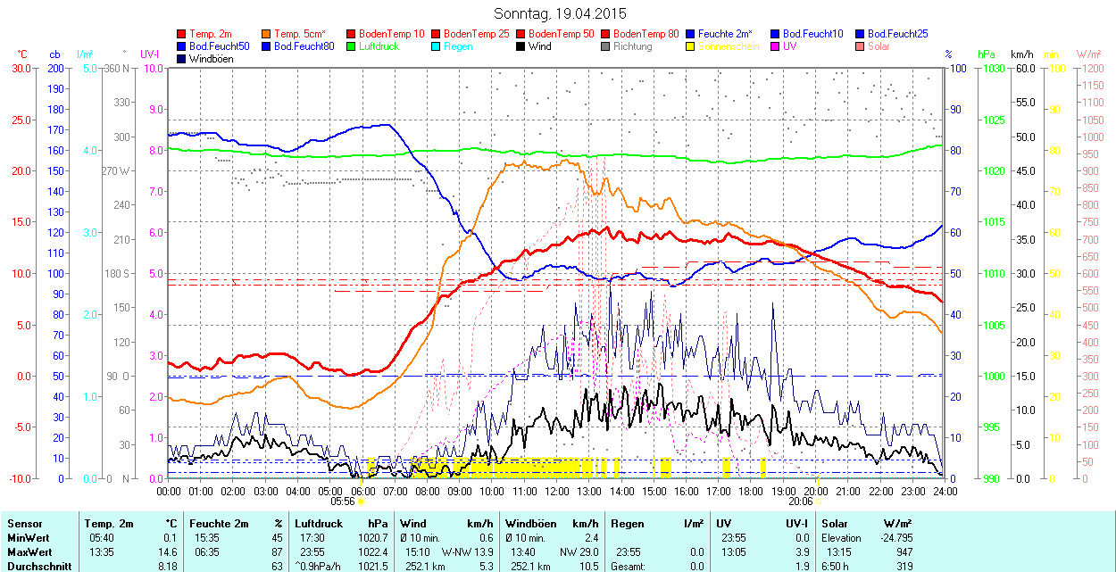Select the Solar legend label
Viewport: 1116px width, 572px height.
(879, 46)
